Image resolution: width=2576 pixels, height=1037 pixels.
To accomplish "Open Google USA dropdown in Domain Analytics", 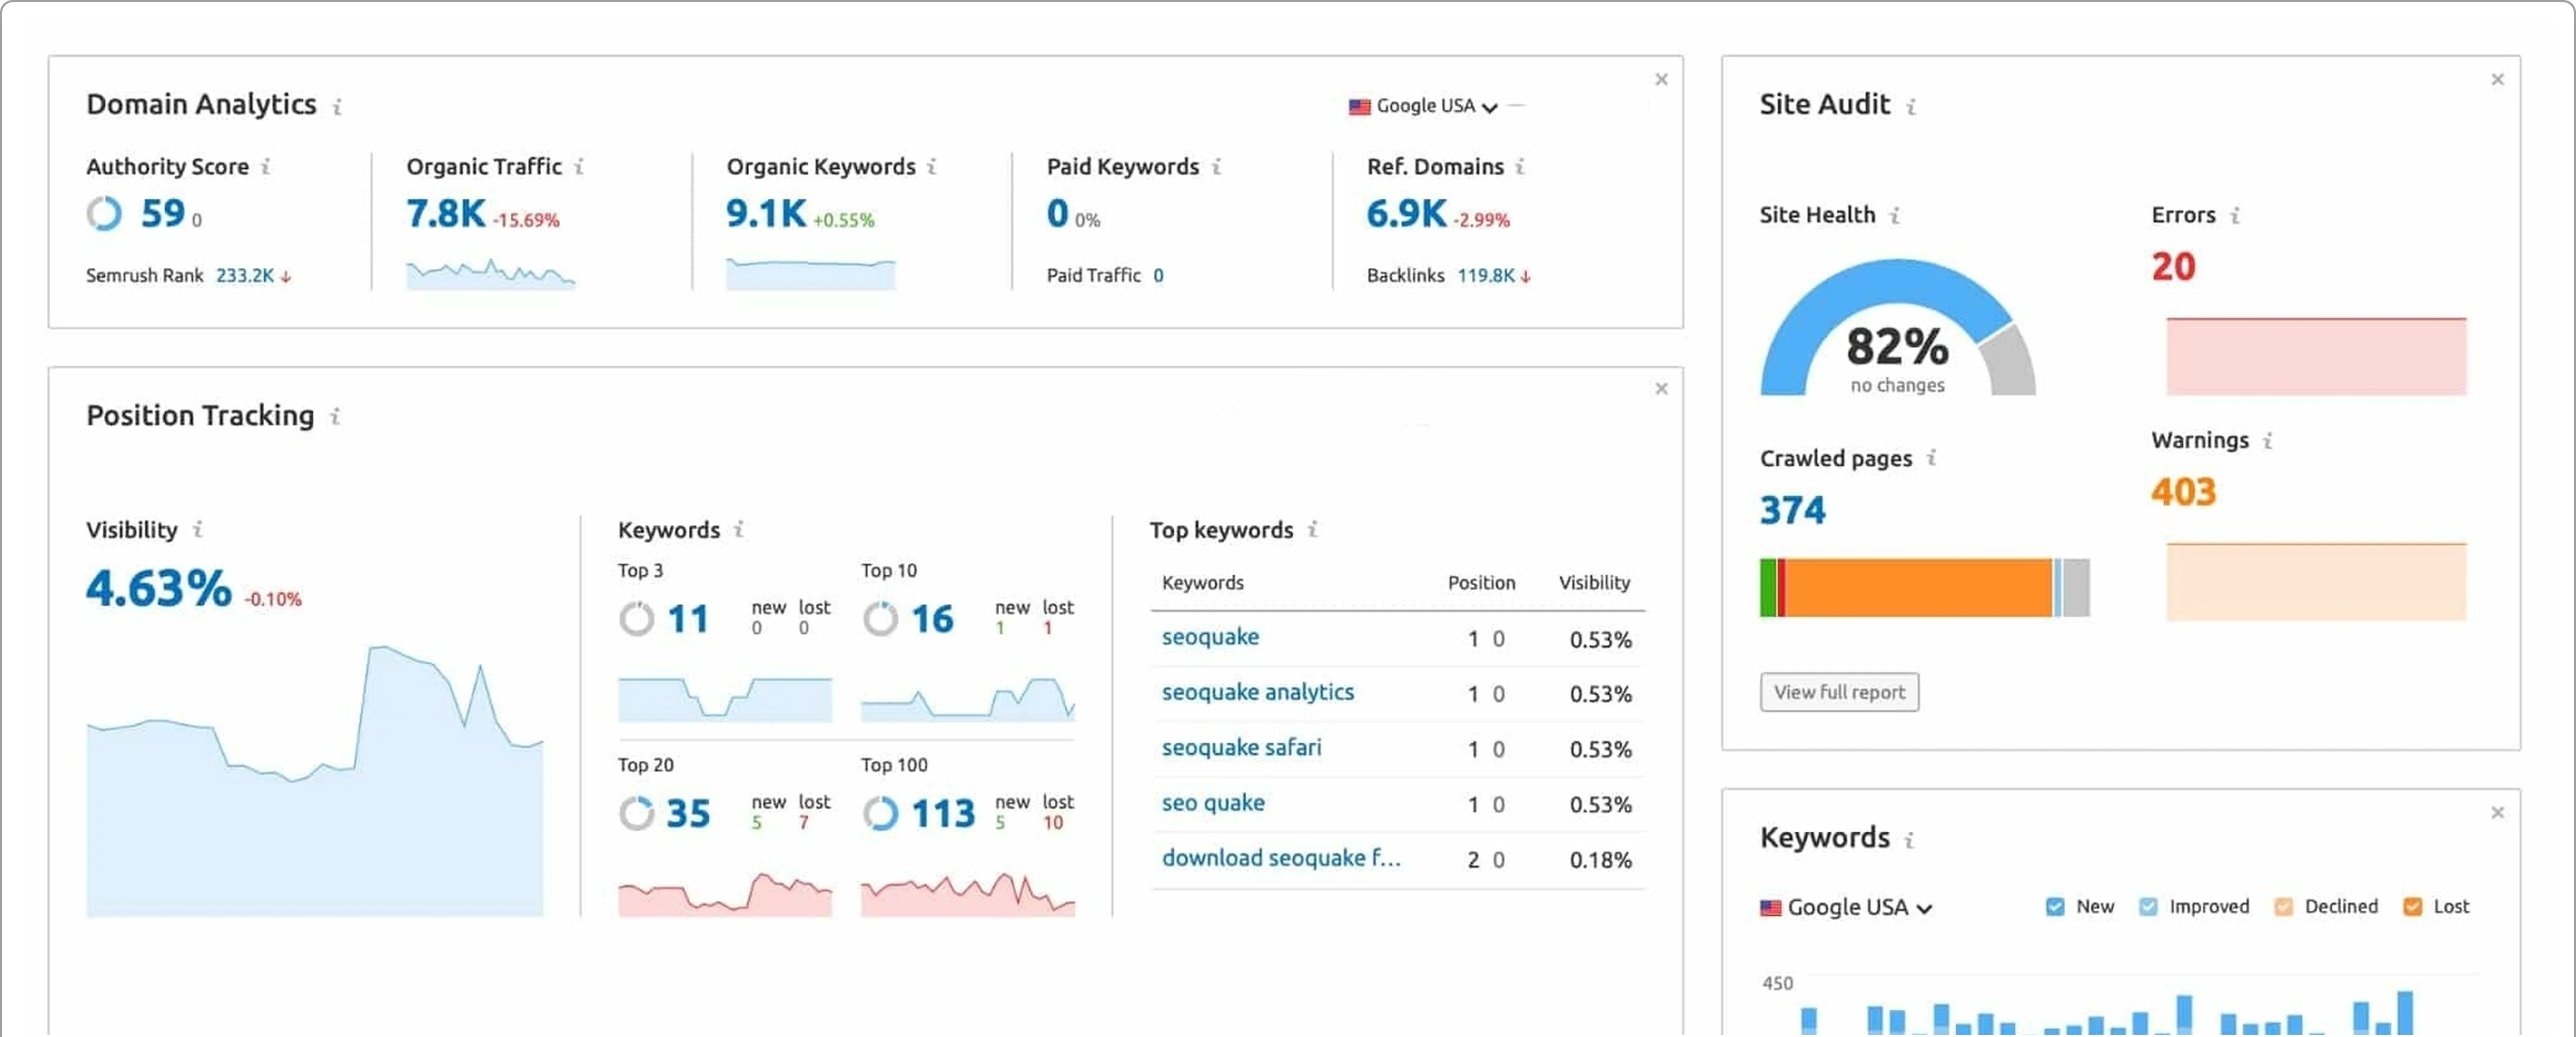I will point(1425,106).
